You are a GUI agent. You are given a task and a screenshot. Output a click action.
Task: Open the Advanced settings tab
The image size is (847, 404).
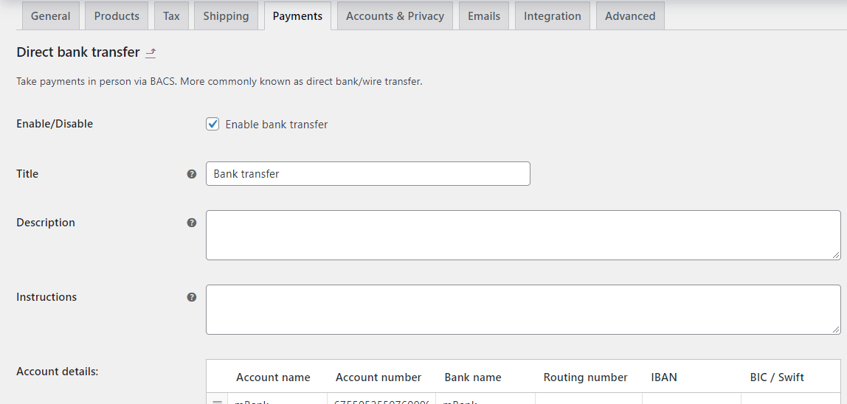(630, 16)
